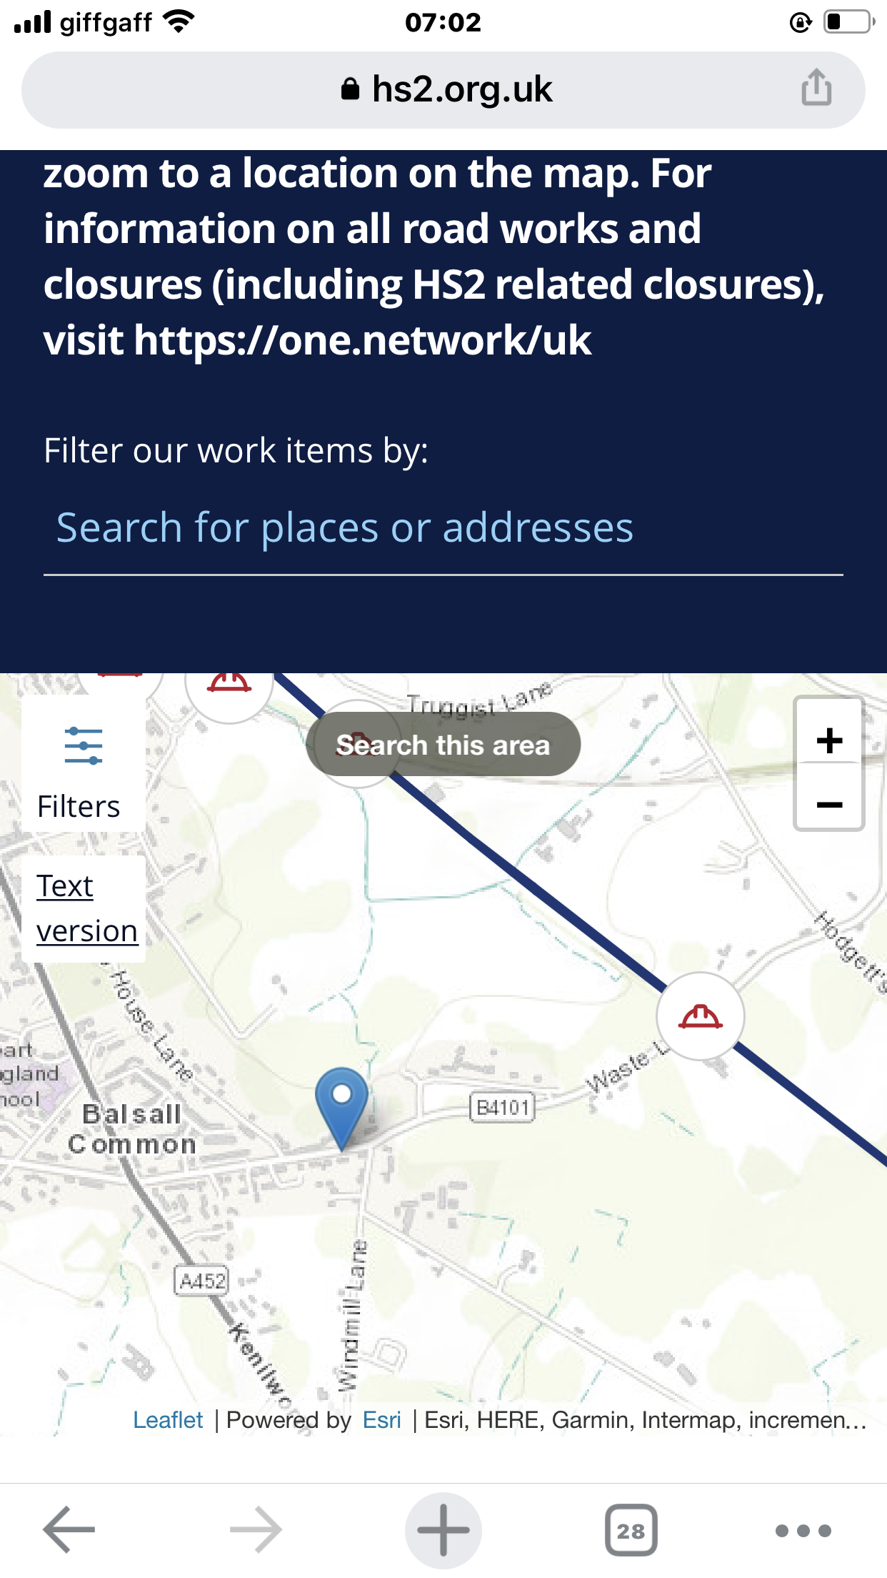Image resolution: width=887 pixels, height=1578 pixels.
Task: Zoom out on the map
Action: pyautogui.click(x=829, y=805)
